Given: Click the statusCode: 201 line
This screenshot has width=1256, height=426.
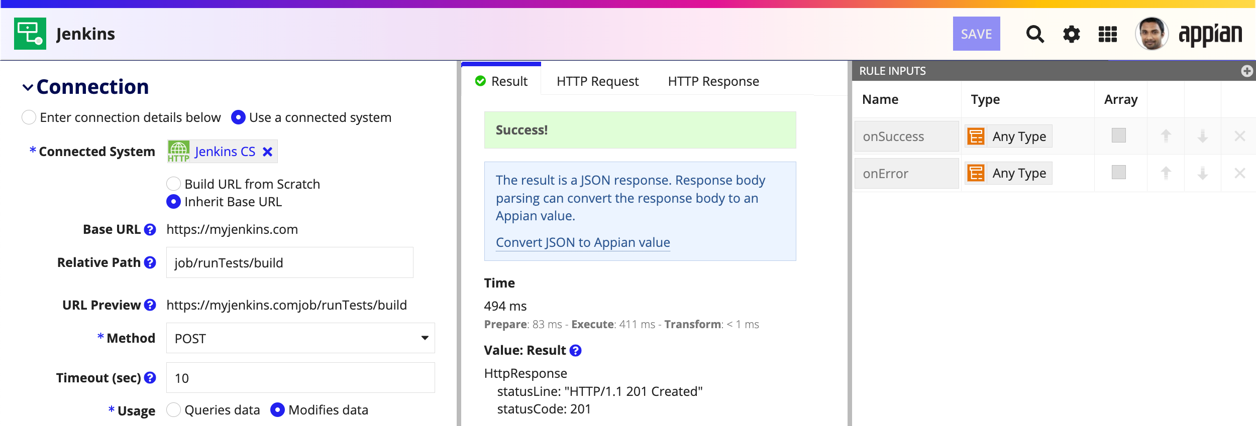Looking at the screenshot, I should click(x=544, y=409).
